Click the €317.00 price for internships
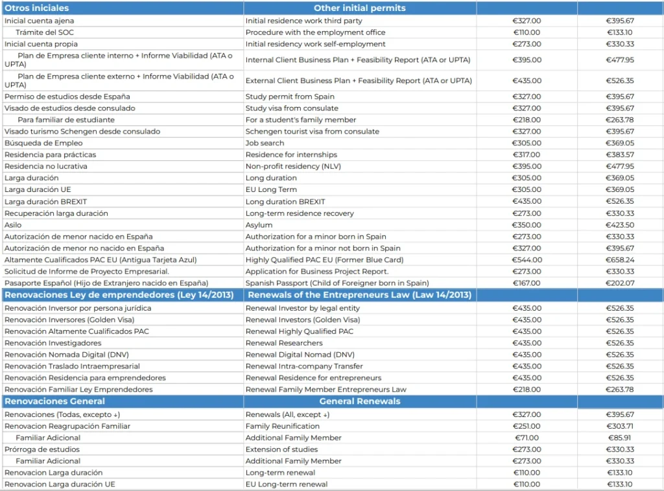The width and height of the screenshot is (664, 491). point(527,154)
